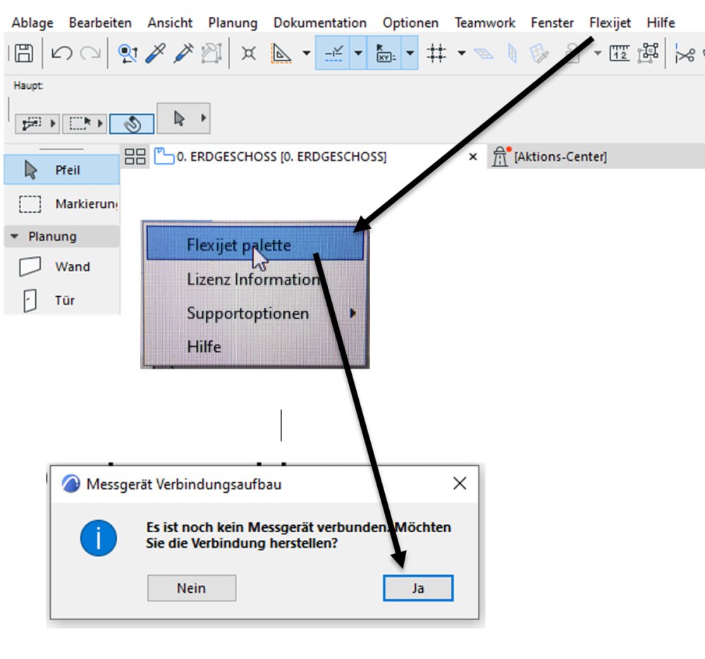
Task: Open the Teamwork menu
Action: tap(485, 23)
